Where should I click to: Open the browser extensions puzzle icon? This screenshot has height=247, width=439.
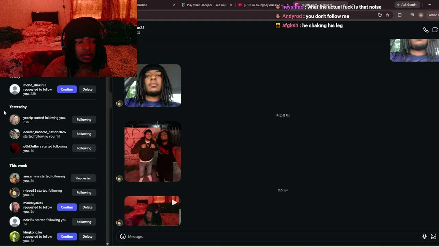point(400,15)
